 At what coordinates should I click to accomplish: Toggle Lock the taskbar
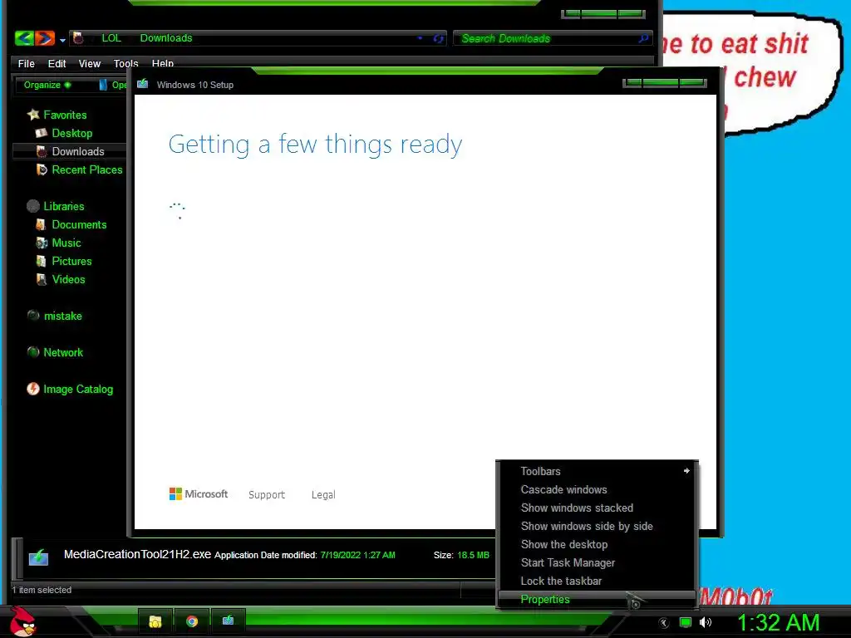tap(597, 581)
